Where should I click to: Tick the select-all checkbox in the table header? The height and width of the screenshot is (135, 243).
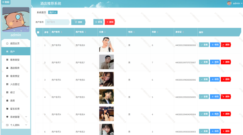click(x=38, y=32)
